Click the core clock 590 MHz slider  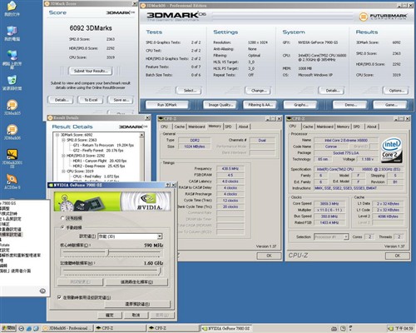coord(108,252)
